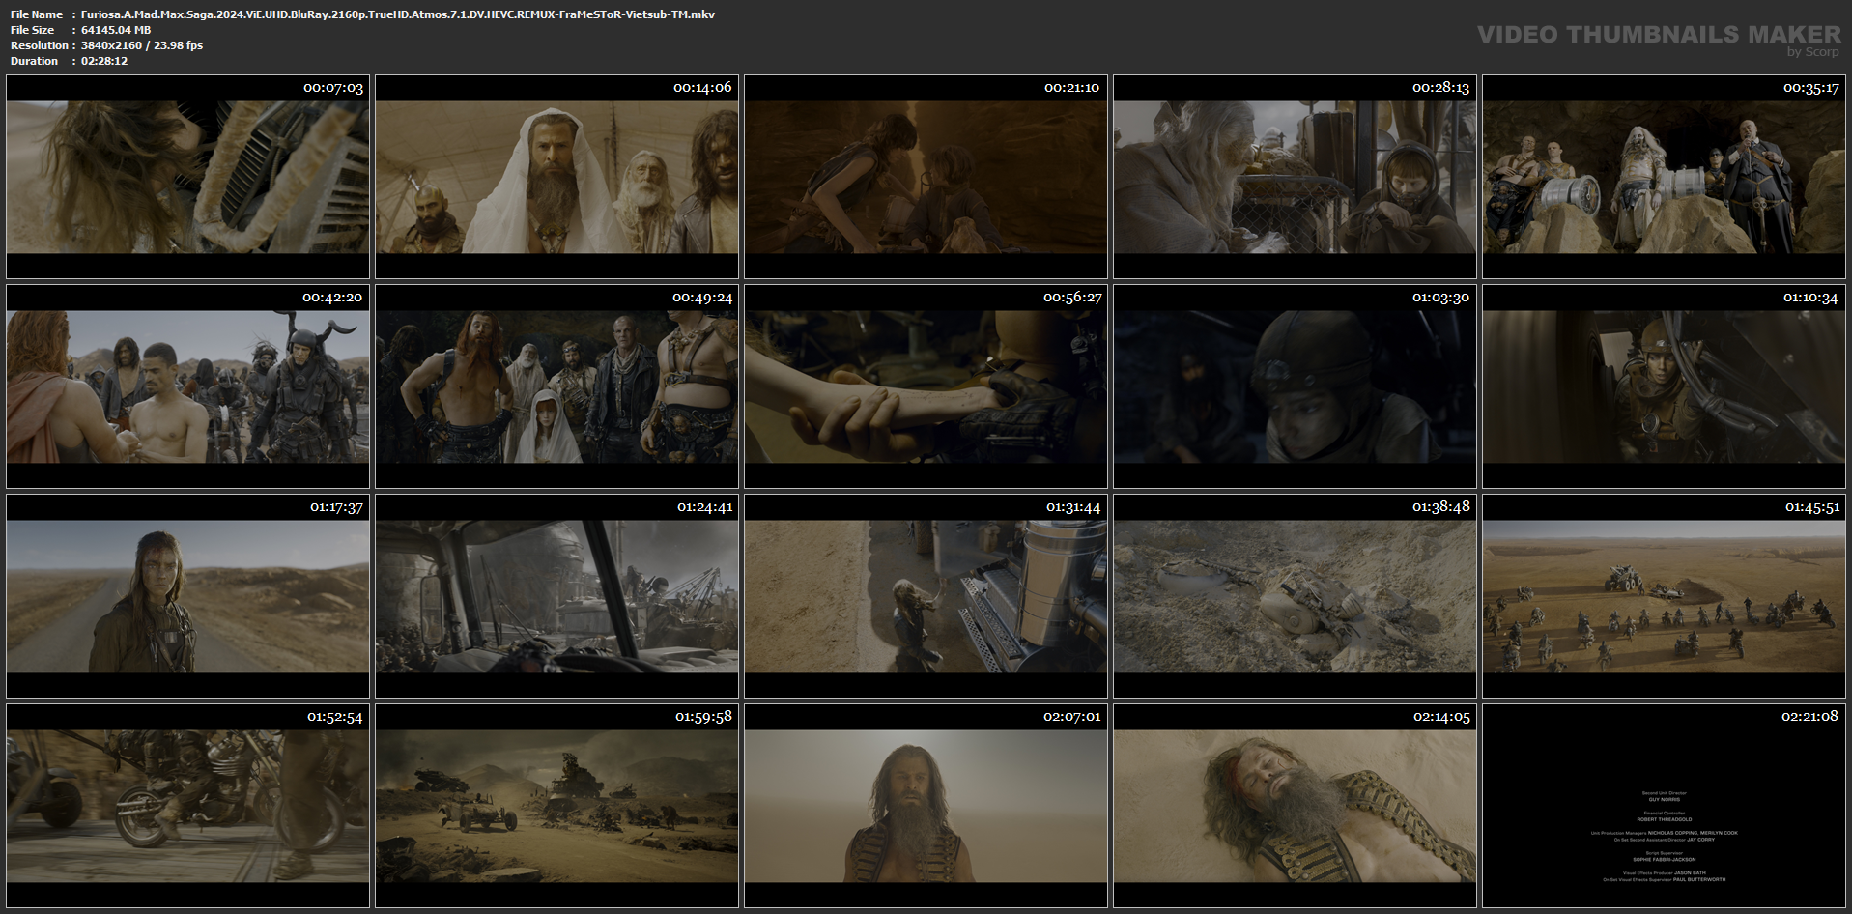
Task: Pick the frame at 01:45:51
Action: click(1664, 596)
